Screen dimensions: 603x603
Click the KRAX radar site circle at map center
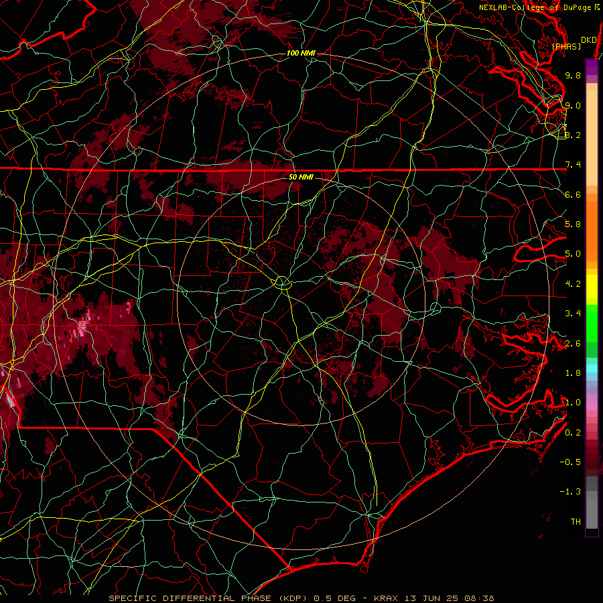(x=282, y=283)
